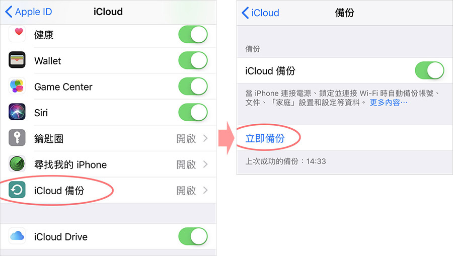Disable the Game Center switch
The width and height of the screenshot is (453, 256).
click(x=193, y=87)
